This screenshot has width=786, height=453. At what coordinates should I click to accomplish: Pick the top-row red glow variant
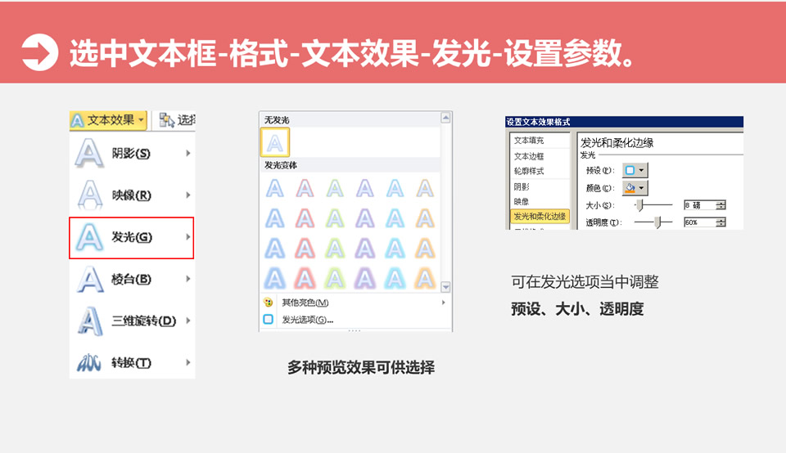(305, 189)
